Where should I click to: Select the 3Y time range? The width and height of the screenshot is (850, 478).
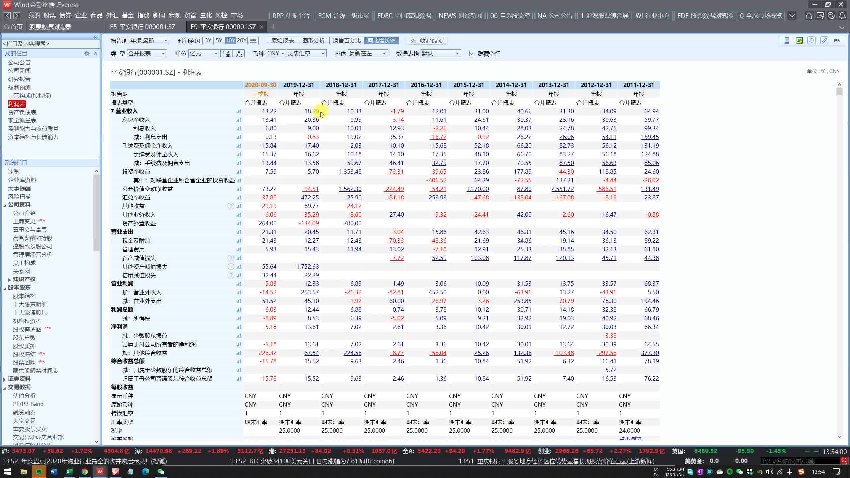tap(208, 40)
